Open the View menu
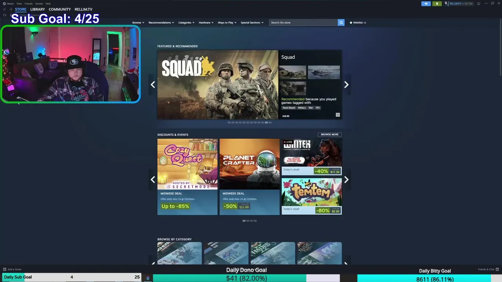The height and width of the screenshot is (282, 502). click(x=19, y=4)
